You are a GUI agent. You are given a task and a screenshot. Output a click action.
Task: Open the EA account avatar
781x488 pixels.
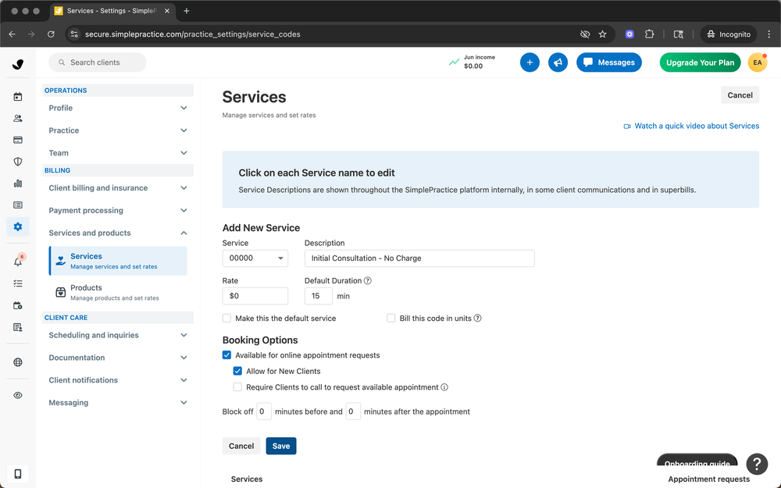click(757, 62)
